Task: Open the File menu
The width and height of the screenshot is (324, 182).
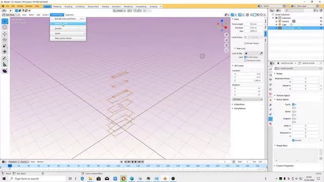Action: [x=8, y=6]
